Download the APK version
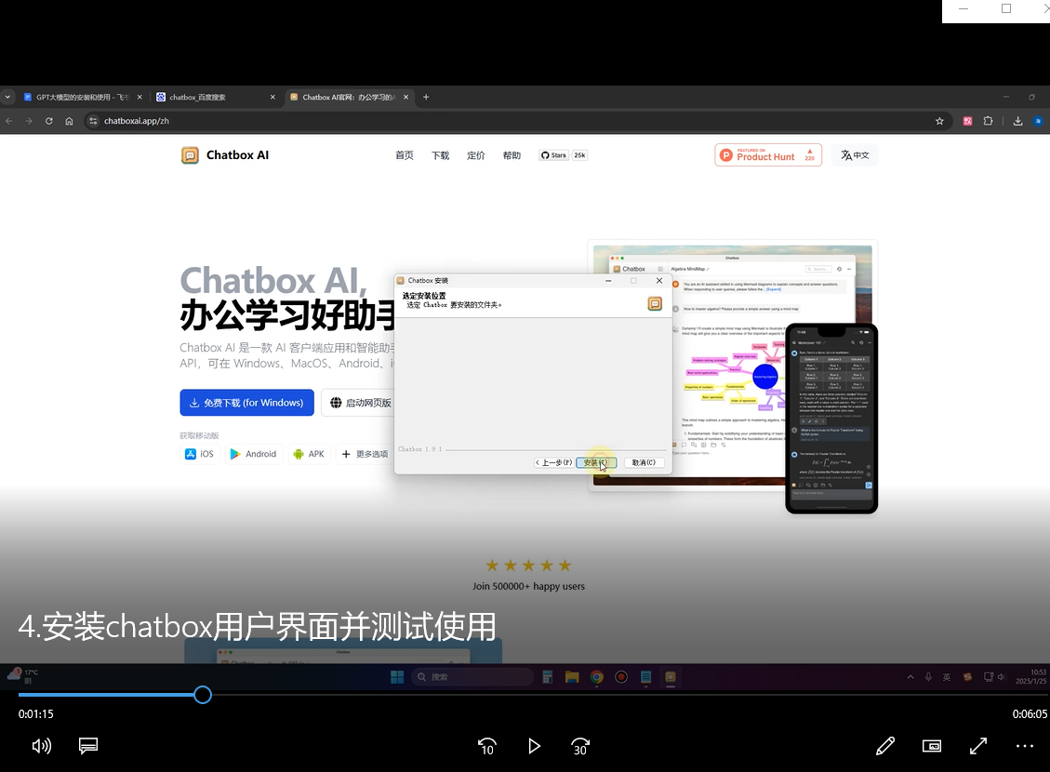Screen dimensions: 1050x772 tap(309, 454)
